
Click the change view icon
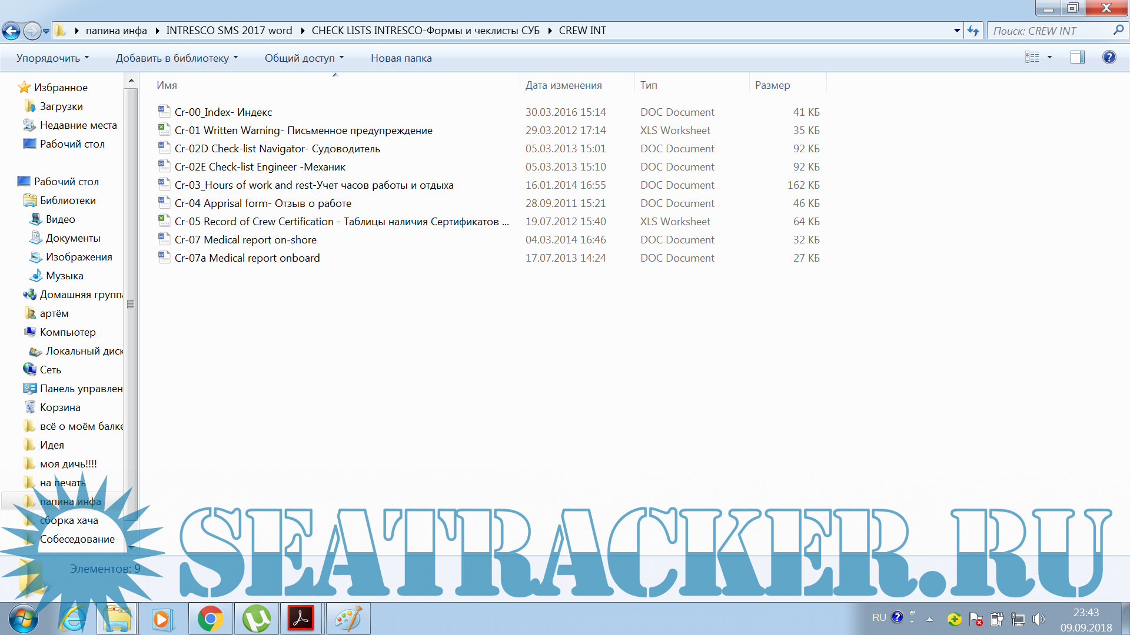coord(1032,57)
